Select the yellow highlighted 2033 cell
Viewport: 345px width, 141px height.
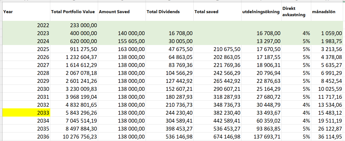click(x=26, y=113)
